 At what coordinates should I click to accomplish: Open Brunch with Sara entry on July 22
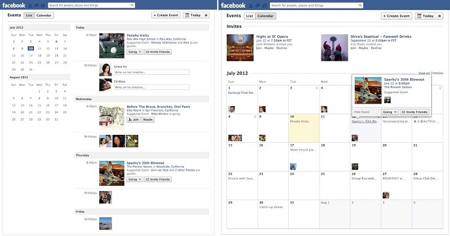coord(241,179)
